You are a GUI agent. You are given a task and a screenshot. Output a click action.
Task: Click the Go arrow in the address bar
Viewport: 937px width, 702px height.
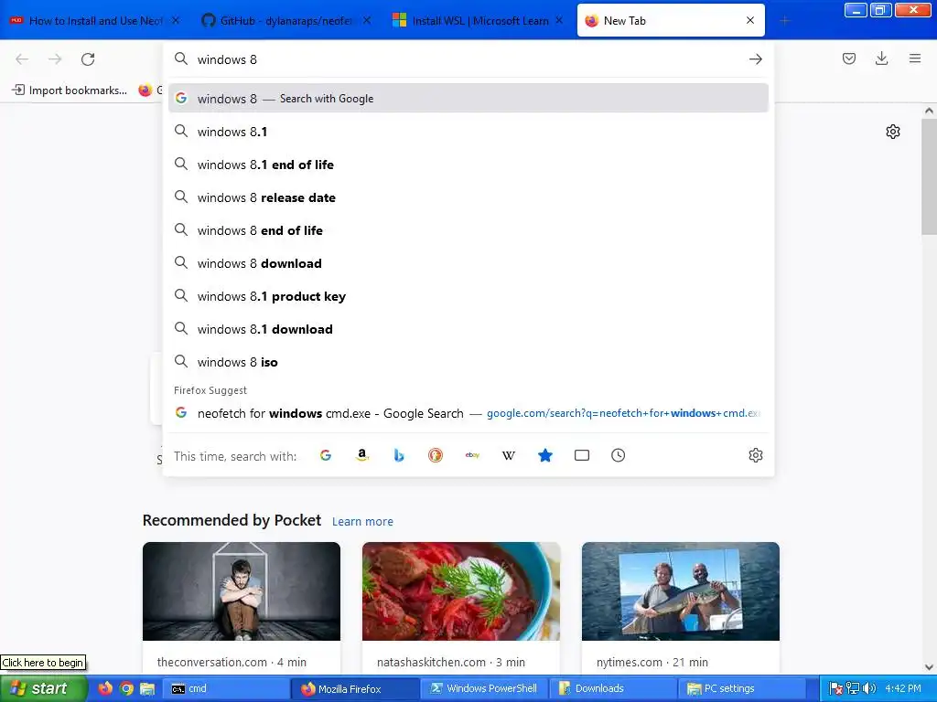click(755, 59)
